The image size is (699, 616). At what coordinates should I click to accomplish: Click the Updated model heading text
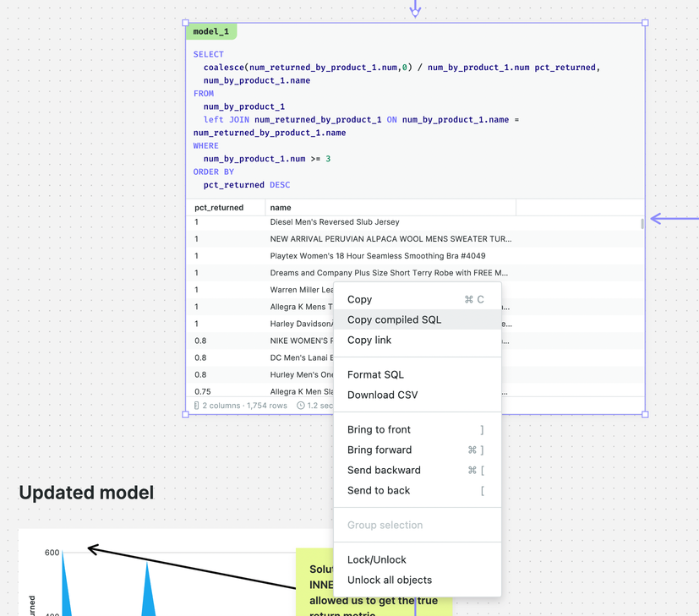(86, 493)
